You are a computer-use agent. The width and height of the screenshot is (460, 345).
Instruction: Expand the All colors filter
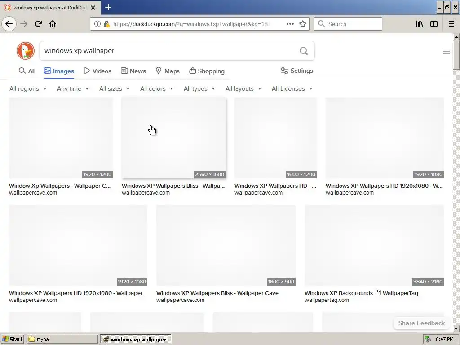(x=157, y=88)
